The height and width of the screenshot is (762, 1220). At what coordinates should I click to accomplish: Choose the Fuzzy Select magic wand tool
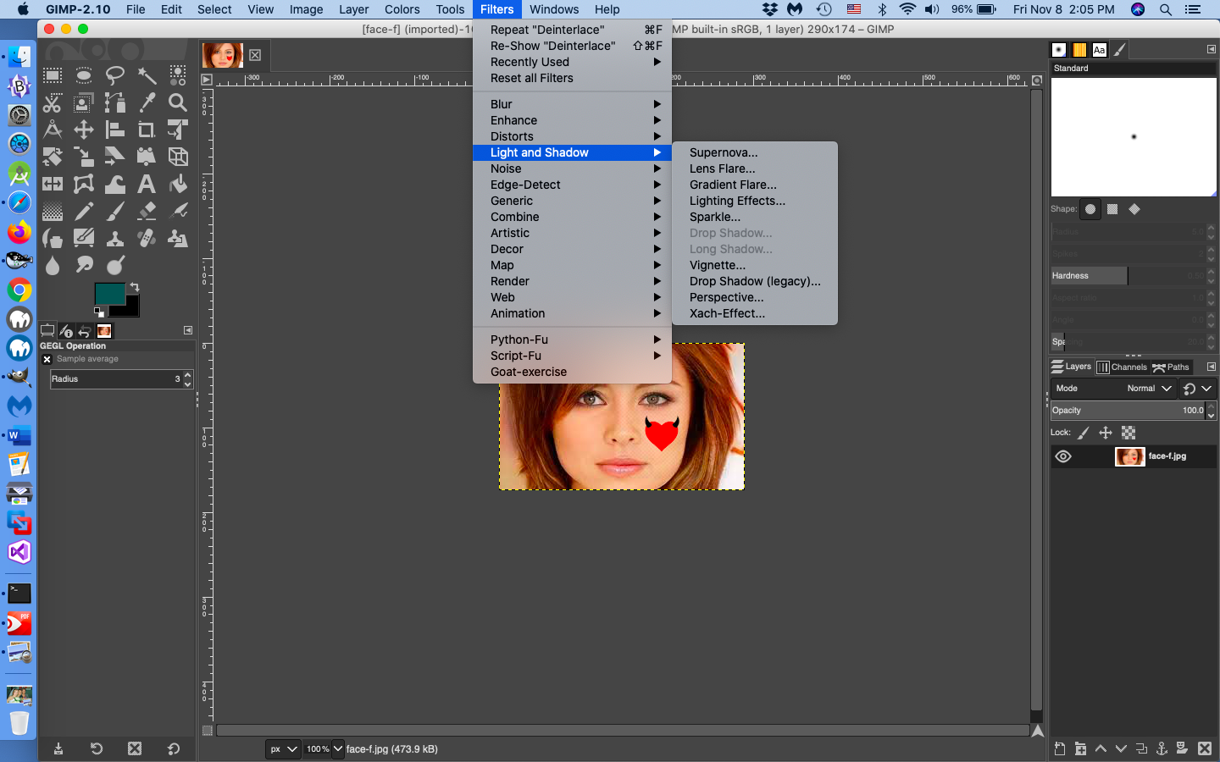tap(147, 76)
